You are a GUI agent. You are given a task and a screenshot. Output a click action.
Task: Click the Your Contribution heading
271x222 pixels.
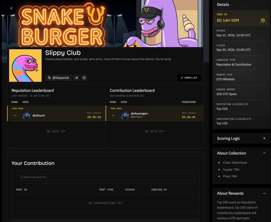coord(33,163)
